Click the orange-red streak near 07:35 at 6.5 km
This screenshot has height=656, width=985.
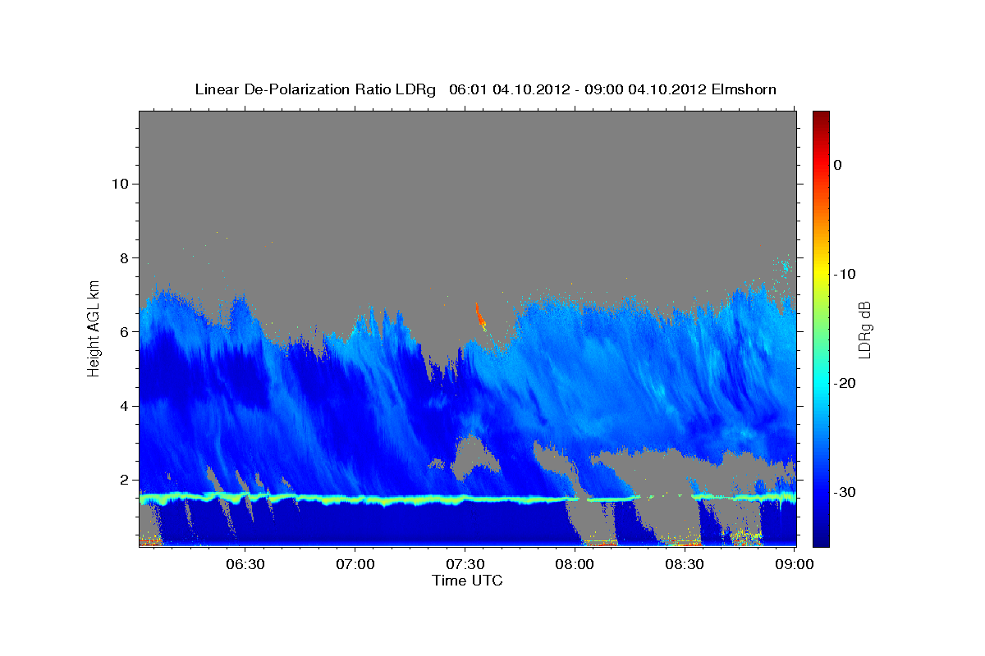coord(479,315)
